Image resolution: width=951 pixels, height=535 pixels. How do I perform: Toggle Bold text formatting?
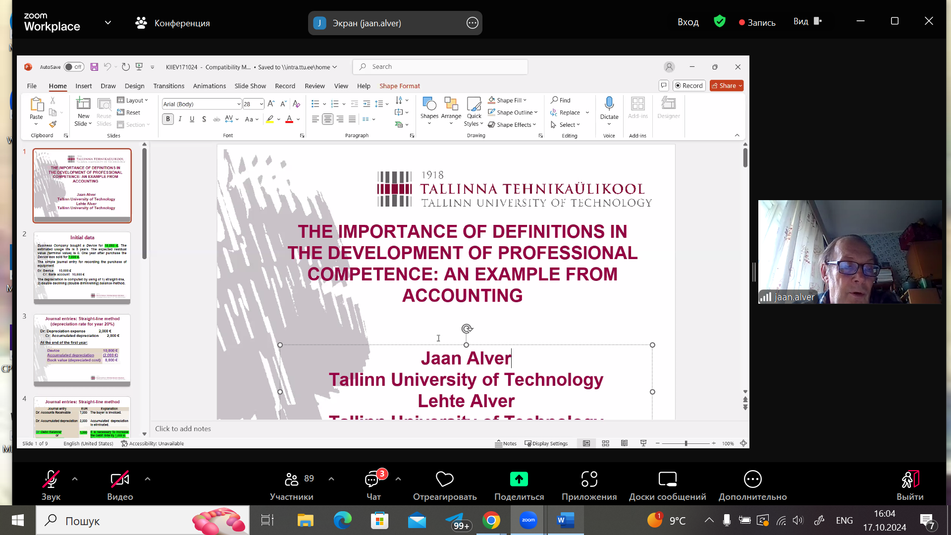coord(168,119)
